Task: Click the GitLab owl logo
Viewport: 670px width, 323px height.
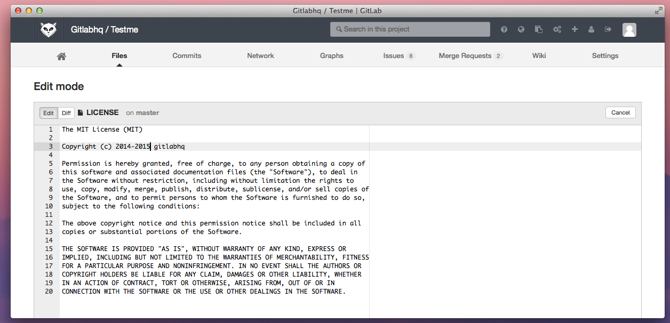Action: [48, 29]
